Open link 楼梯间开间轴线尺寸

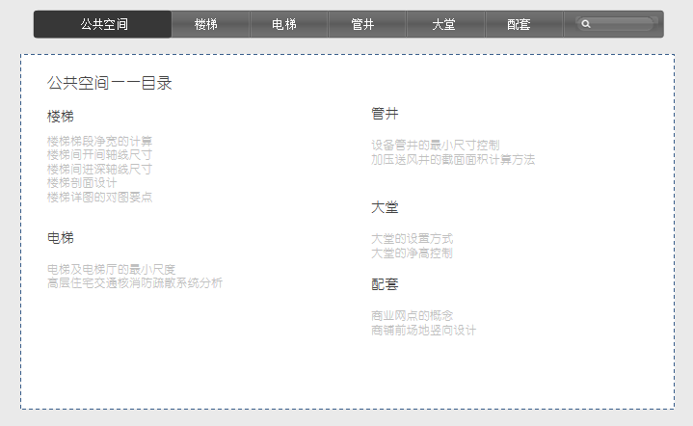click(x=99, y=155)
